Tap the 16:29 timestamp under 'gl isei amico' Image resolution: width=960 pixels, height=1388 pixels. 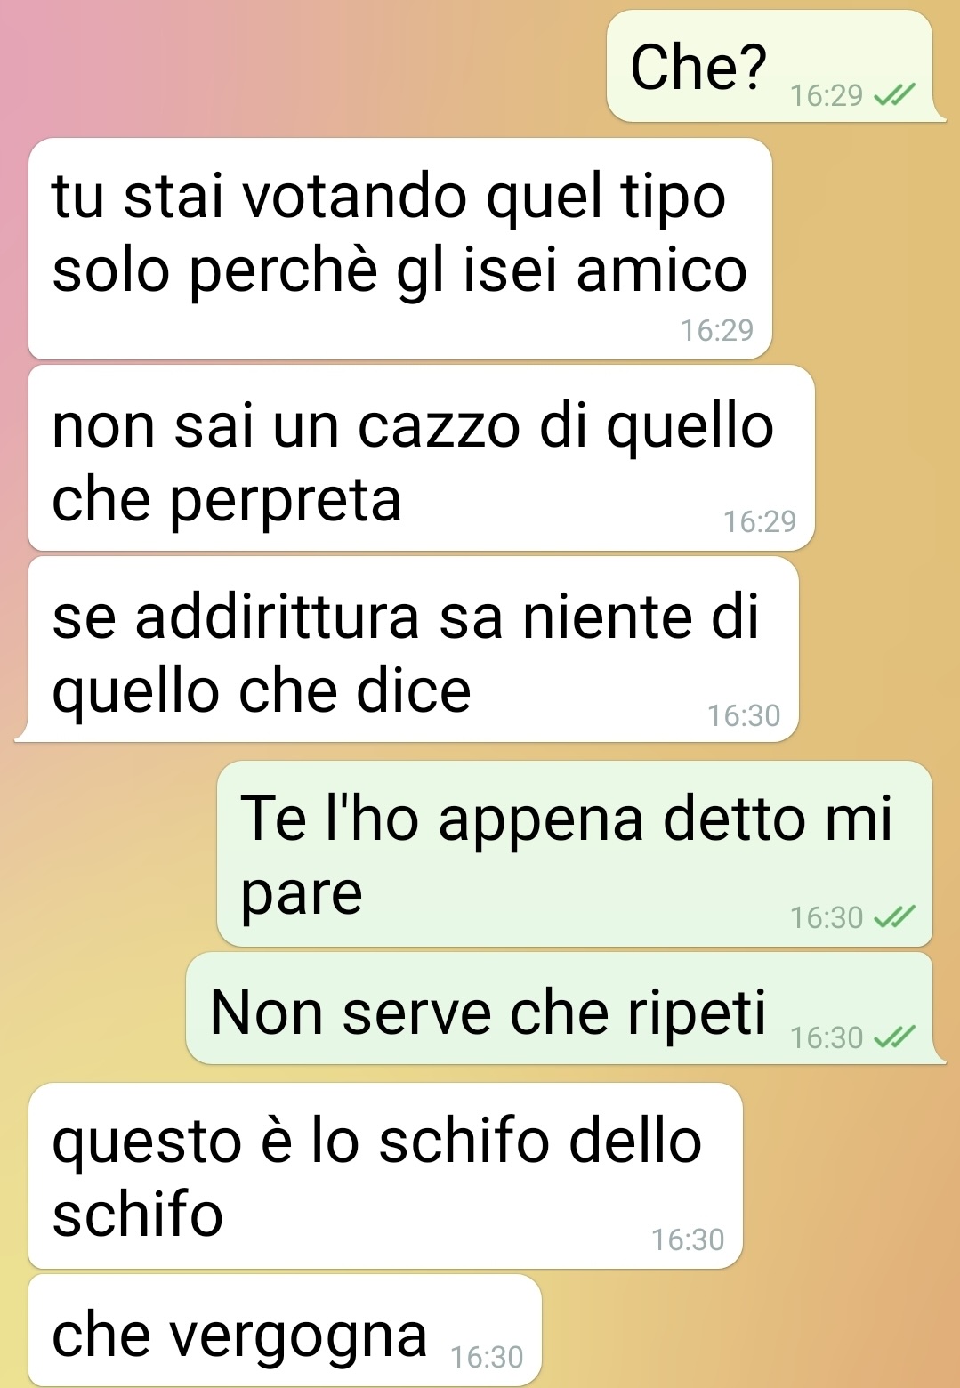[717, 330]
